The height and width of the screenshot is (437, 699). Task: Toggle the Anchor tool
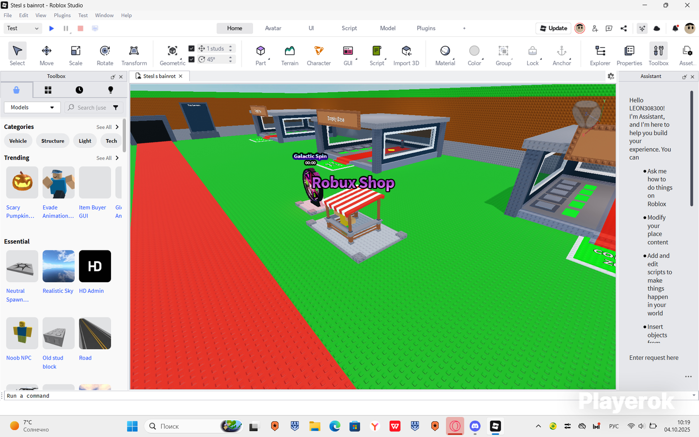[562, 55]
